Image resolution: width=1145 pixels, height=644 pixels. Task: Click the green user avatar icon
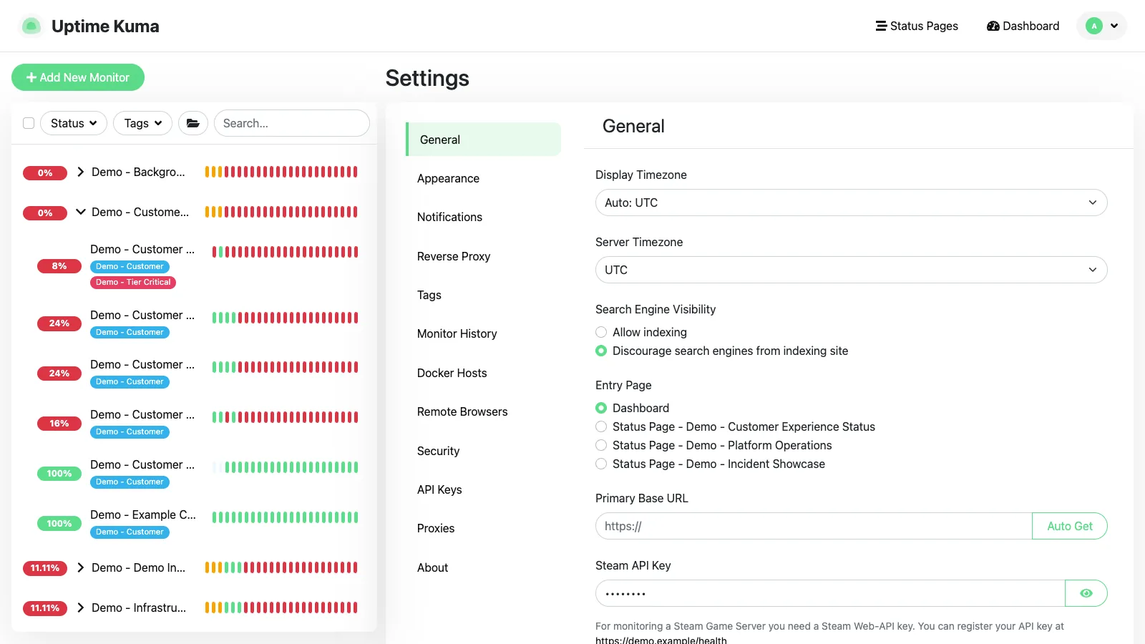coord(1093,26)
